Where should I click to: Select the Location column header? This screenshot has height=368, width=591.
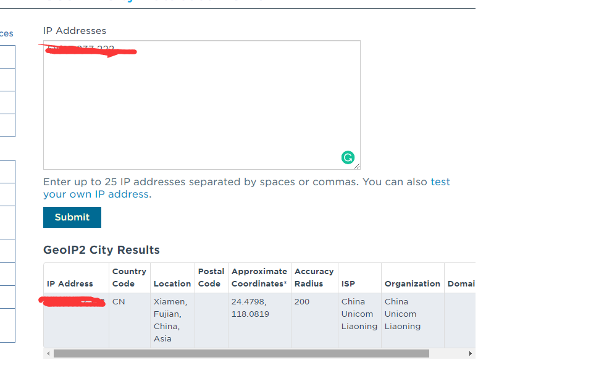tap(172, 278)
